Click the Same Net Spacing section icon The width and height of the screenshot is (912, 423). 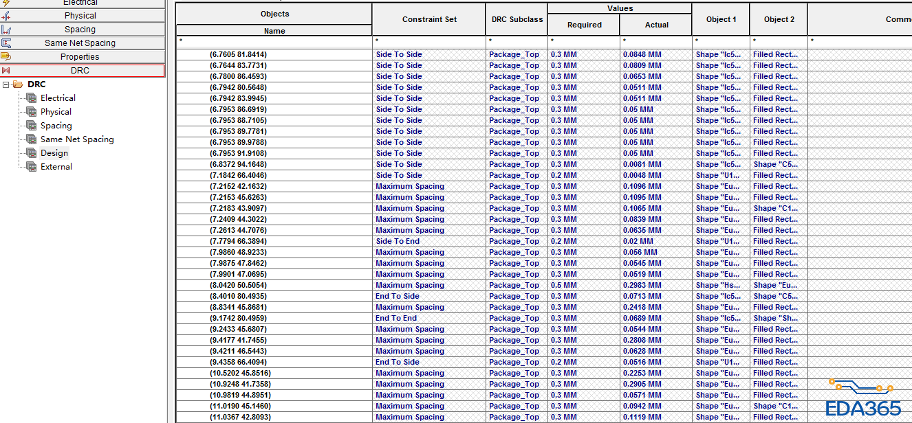(x=6, y=43)
